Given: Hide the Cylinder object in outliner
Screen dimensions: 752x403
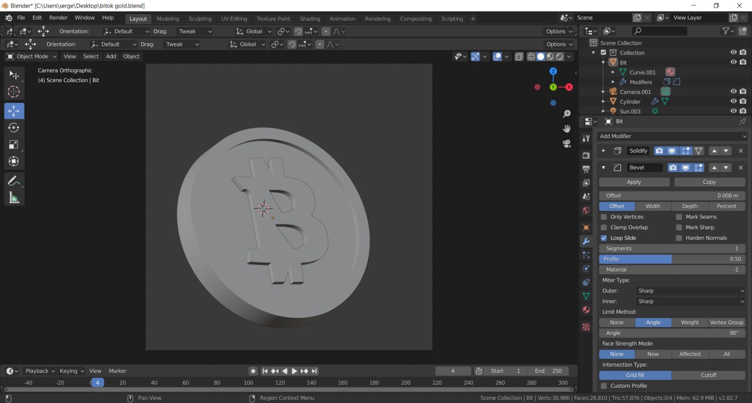Looking at the screenshot, I should [x=733, y=102].
